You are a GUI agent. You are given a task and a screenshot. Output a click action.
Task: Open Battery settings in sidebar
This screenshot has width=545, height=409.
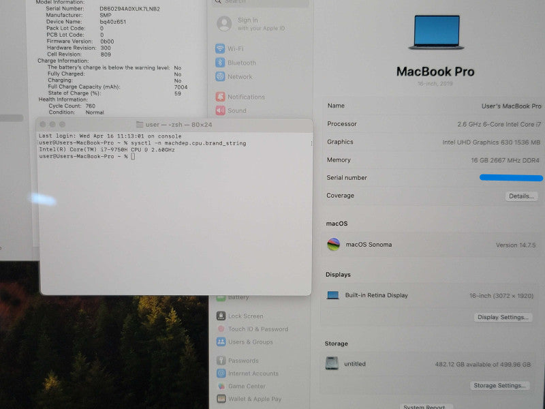(233, 297)
